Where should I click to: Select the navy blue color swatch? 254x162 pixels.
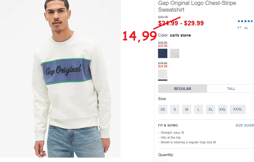pyautogui.click(x=163, y=53)
